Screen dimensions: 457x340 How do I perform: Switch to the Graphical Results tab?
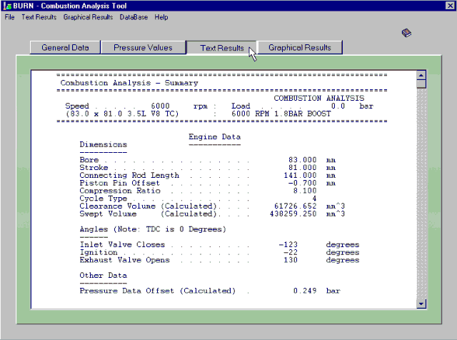[300, 48]
